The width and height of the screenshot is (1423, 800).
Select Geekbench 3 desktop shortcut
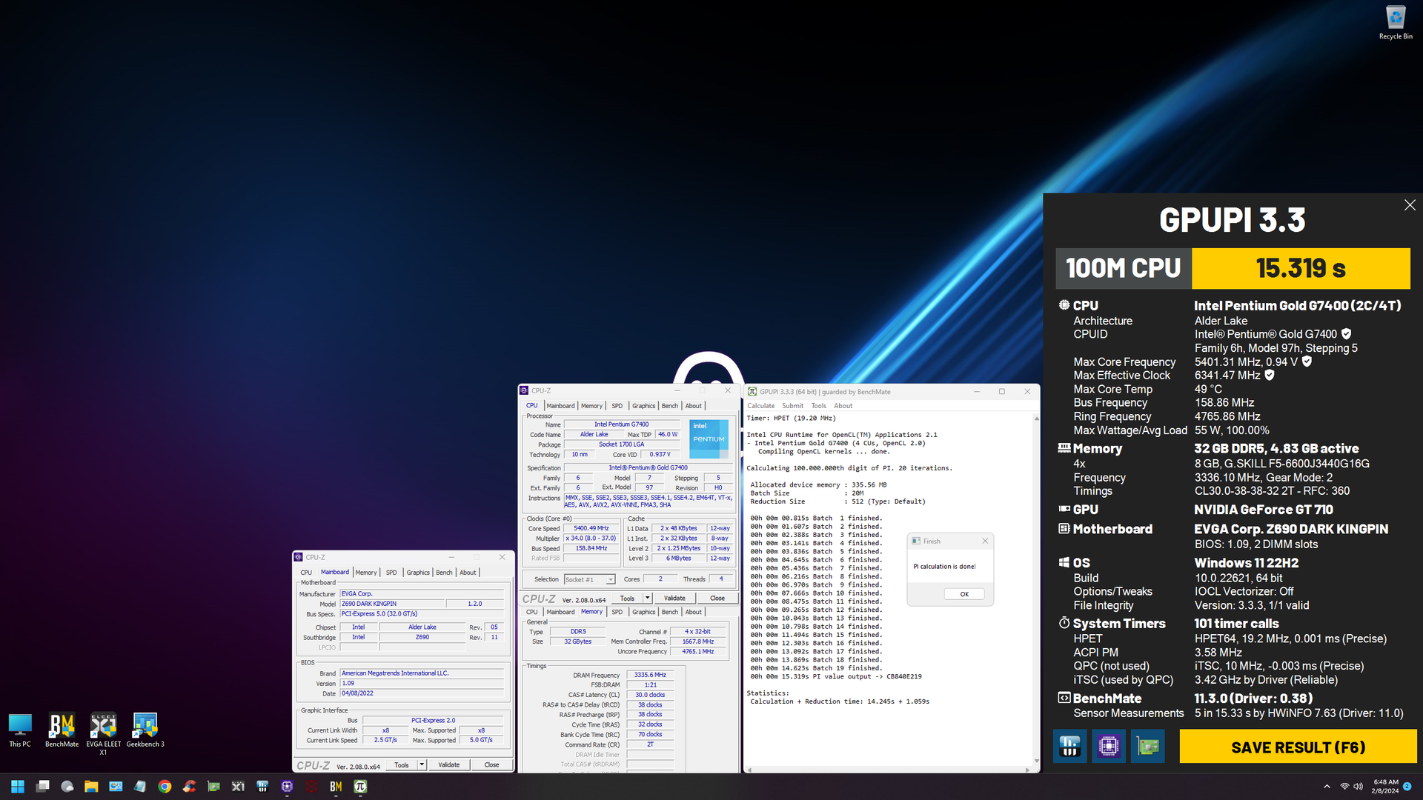coord(145,730)
